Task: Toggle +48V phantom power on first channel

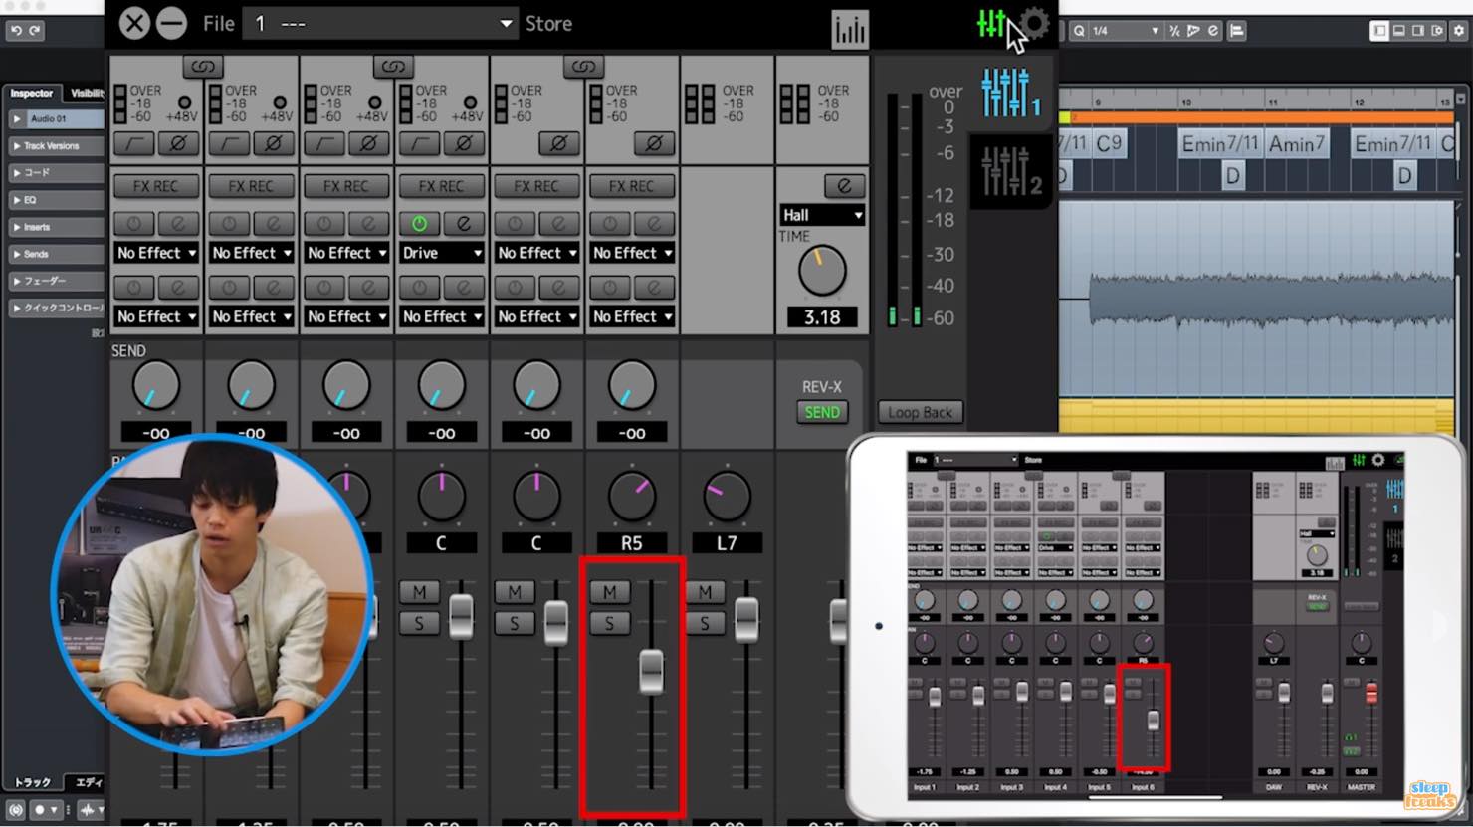Action: coord(184,103)
